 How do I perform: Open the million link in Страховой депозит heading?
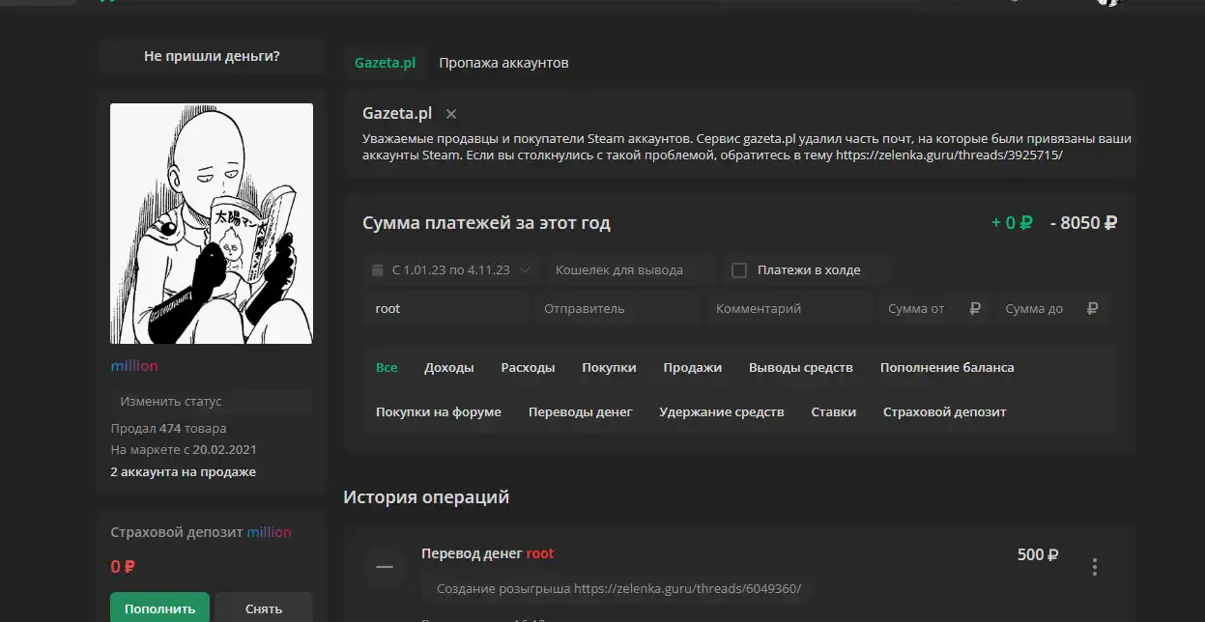coord(269,532)
